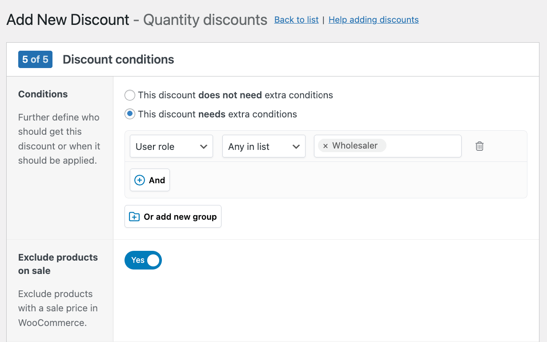Open the User role condition dropdown
547x342 pixels.
pyautogui.click(x=171, y=146)
